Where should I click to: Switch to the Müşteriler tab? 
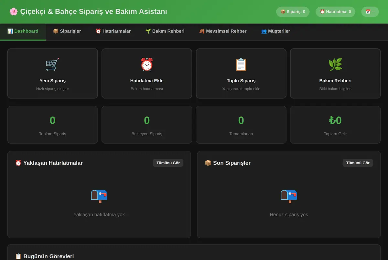(x=275, y=31)
